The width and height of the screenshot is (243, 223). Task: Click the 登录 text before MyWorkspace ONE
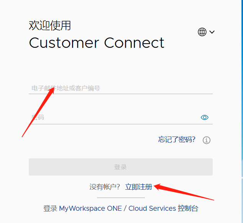[50, 208]
